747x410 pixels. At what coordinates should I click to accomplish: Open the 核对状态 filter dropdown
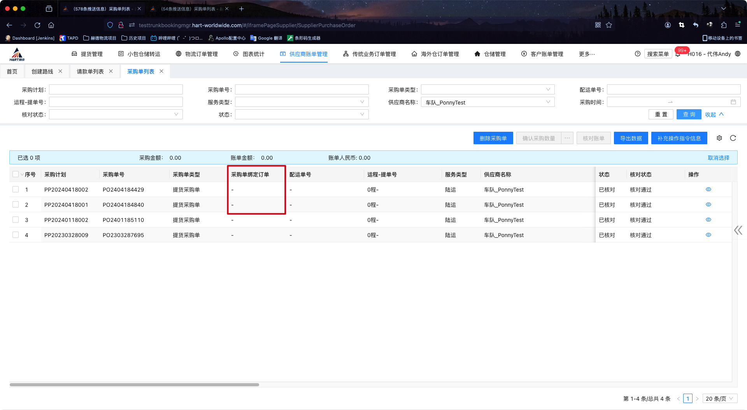point(116,115)
